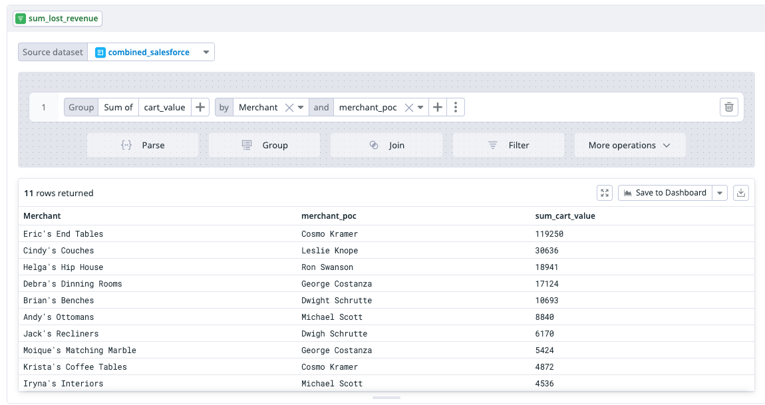Click the download results icon
Screen dimensions: 765x405
pyautogui.click(x=741, y=193)
